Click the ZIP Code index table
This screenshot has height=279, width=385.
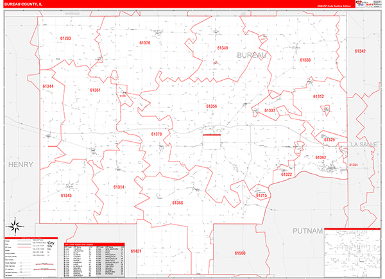94,260
